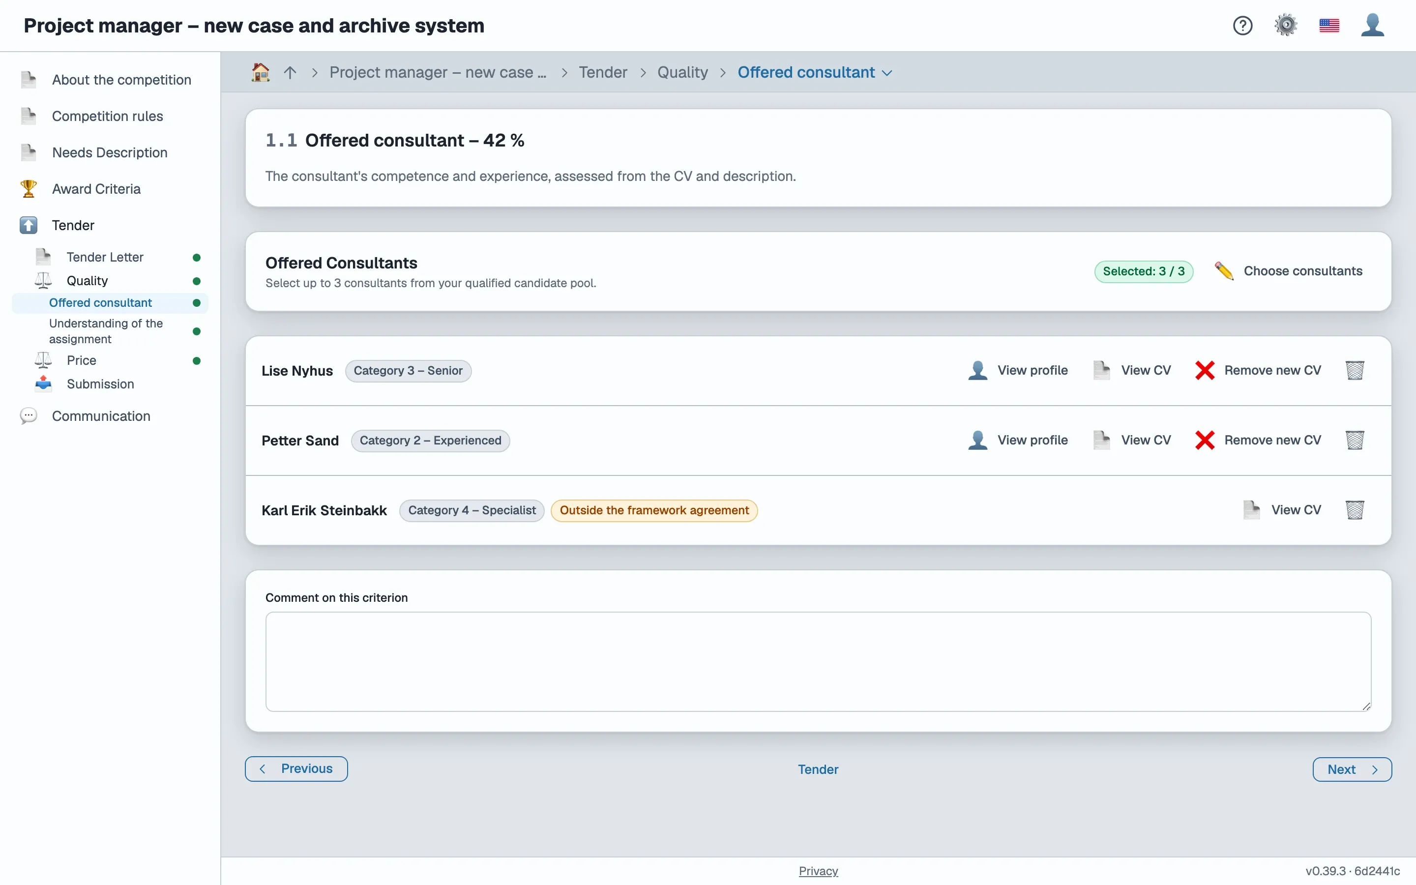
Task: Click the Submission inbox icon in sidebar
Action: (x=43, y=383)
